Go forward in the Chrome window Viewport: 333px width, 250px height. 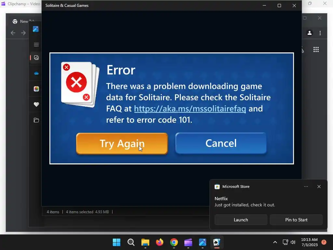pyautogui.click(x=23, y=33)
